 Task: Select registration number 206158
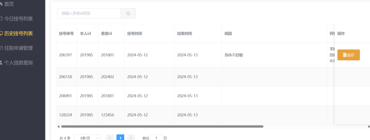[66, 77]
